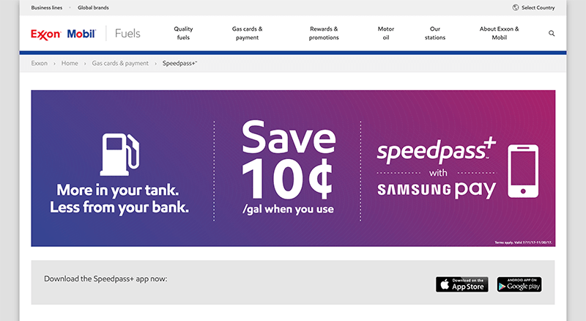
Task: Expand the Quality fuels menu
Action: tap(183, 33)
